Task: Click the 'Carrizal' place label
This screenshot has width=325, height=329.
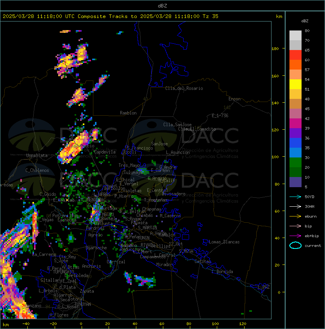Action: 116,262
